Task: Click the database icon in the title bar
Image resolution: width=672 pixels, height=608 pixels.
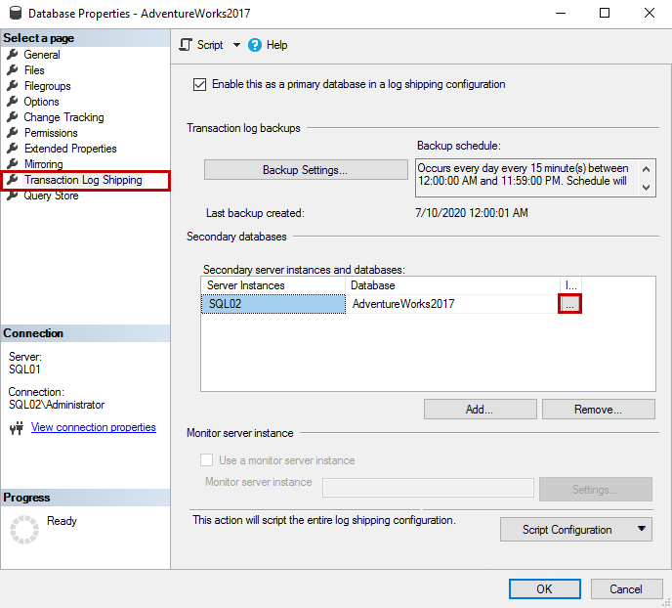Action: click(15, 14)
